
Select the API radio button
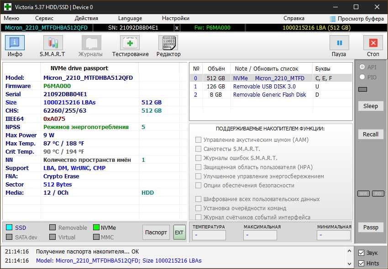click(x=362, y=67)
